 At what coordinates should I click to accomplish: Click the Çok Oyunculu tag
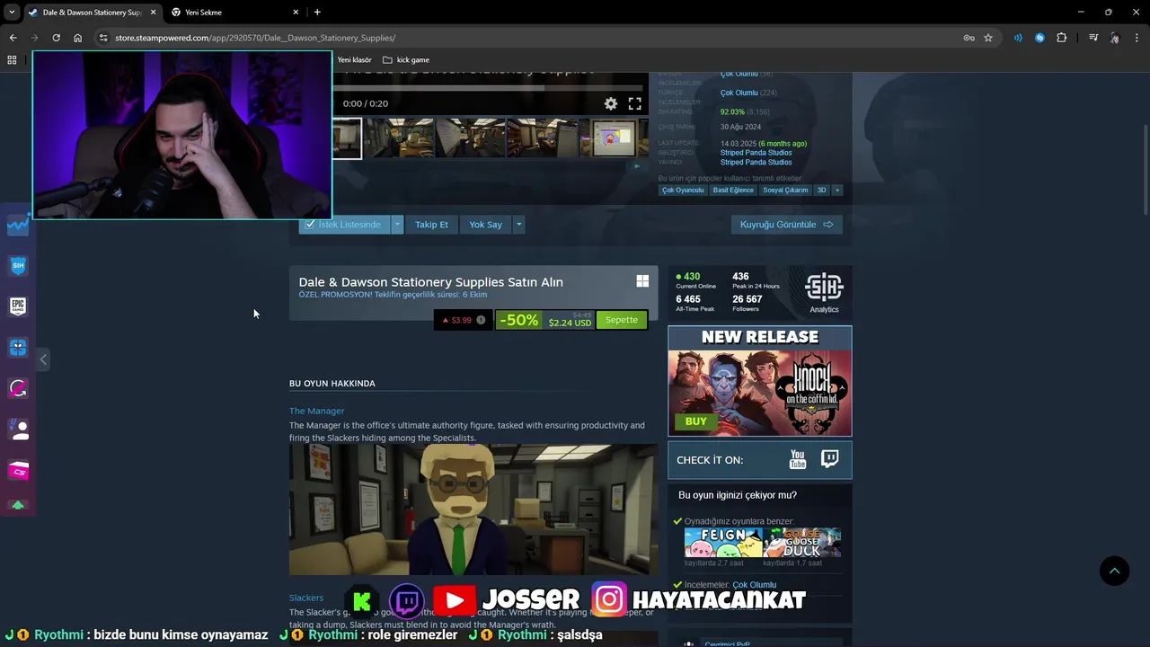(683, 191)
